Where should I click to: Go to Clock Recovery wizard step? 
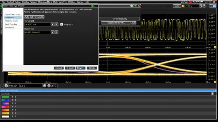tap(13, 21)
